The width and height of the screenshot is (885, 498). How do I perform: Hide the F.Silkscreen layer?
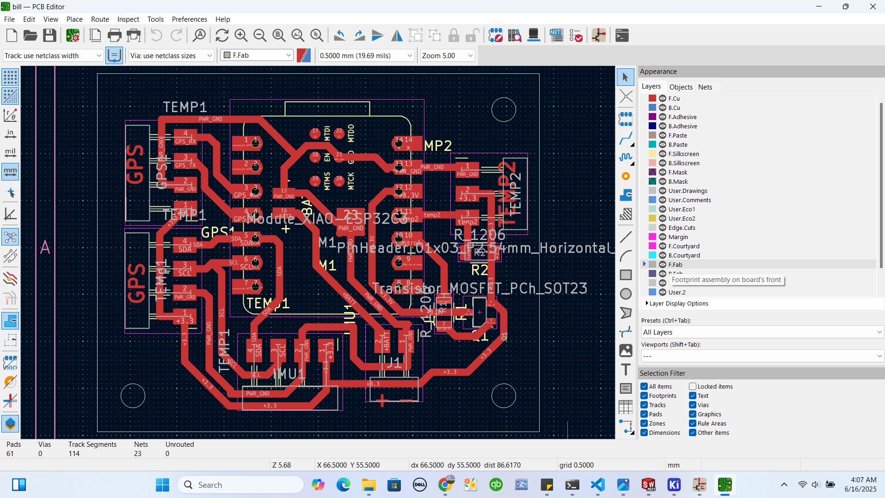(x=663, y=154)
